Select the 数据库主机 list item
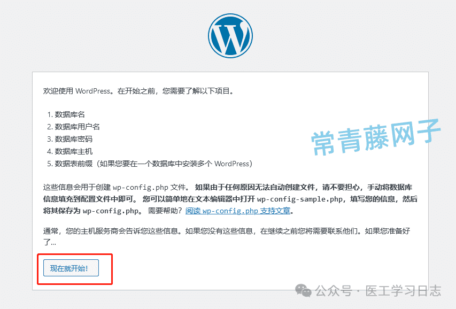 point(74,151)
